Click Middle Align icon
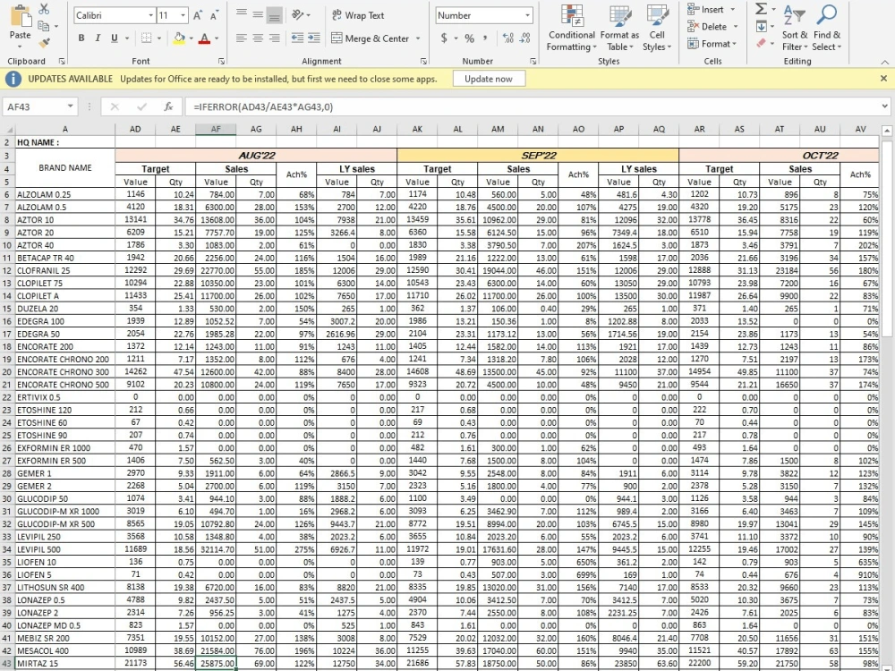Viewport: 895px width, 671px height. click(x=258, y=15)
